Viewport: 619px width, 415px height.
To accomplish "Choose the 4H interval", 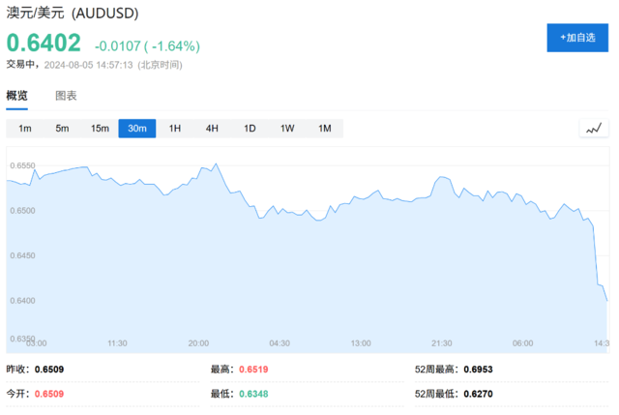I will pyautogui.click(x=212, y=129).
